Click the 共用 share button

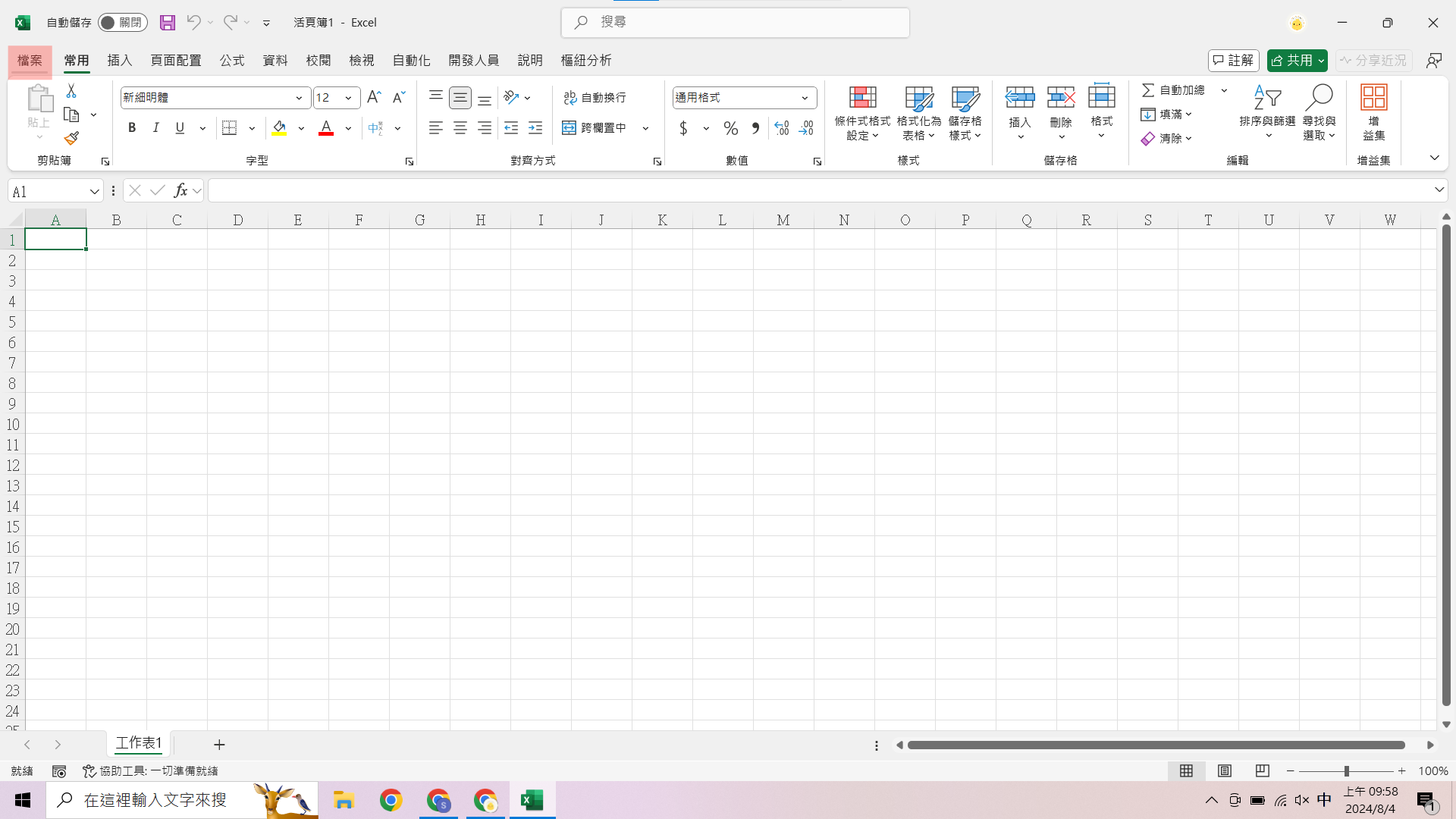pyautogui.click(x=1291, y=61)
